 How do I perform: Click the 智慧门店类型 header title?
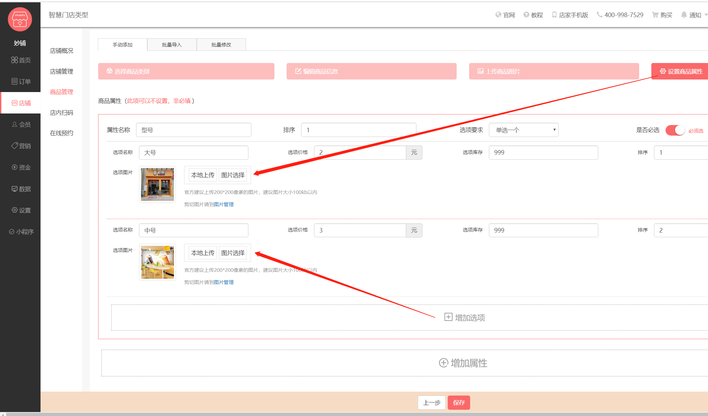[x=69, y=15]
